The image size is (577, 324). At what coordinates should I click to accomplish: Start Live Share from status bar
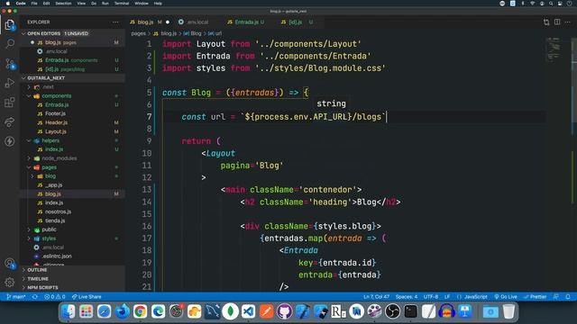(87, 297)
